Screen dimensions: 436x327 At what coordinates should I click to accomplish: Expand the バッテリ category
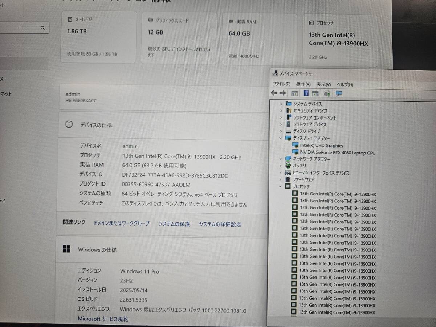280,166
